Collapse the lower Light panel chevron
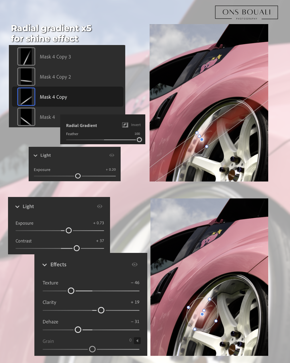 (17, 206)
